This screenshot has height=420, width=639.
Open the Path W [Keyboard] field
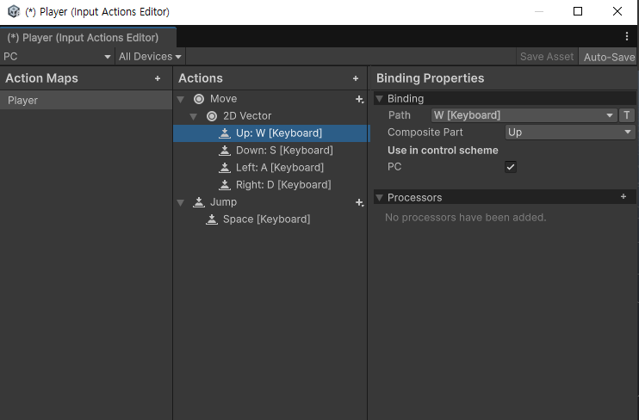(x=524, y=115)
